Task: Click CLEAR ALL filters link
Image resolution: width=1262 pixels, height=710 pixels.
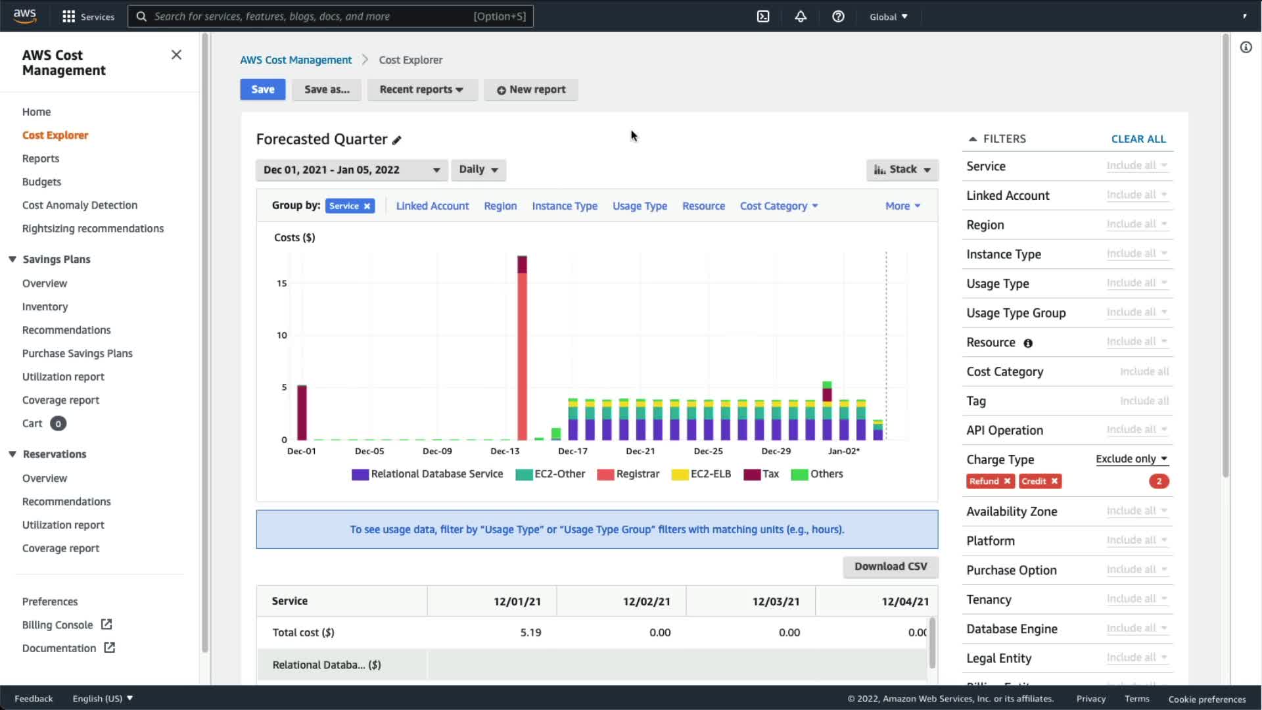Action: [x=1138, y=139]
